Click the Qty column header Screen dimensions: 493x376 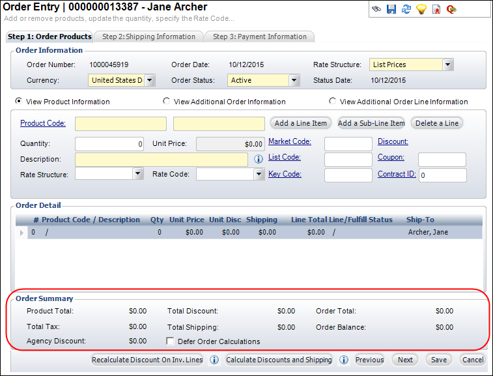[157, 220]
